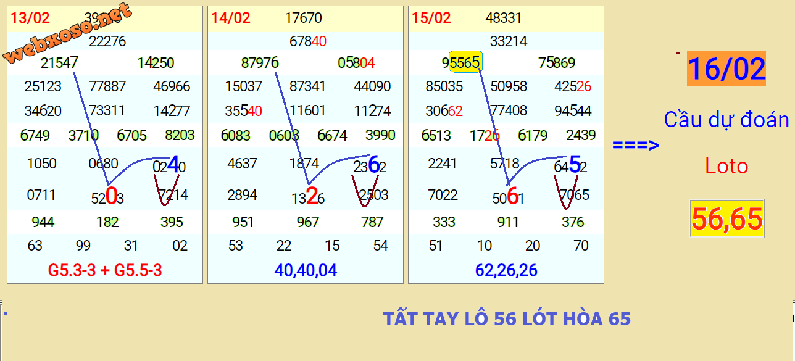Viewport: 795px width, 361px height.
Task: Click the number 11274
Action: coord(372,111)
